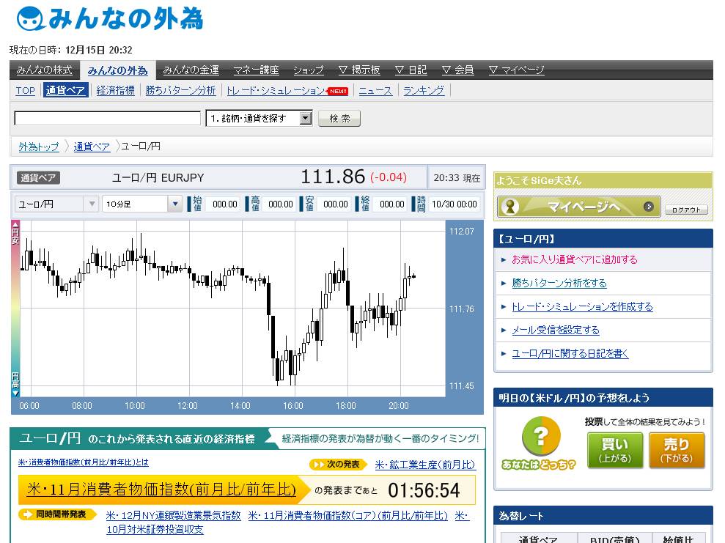Click the みんなの外為 site logo
Screen dimensions: 725x543
click(109, 19)
